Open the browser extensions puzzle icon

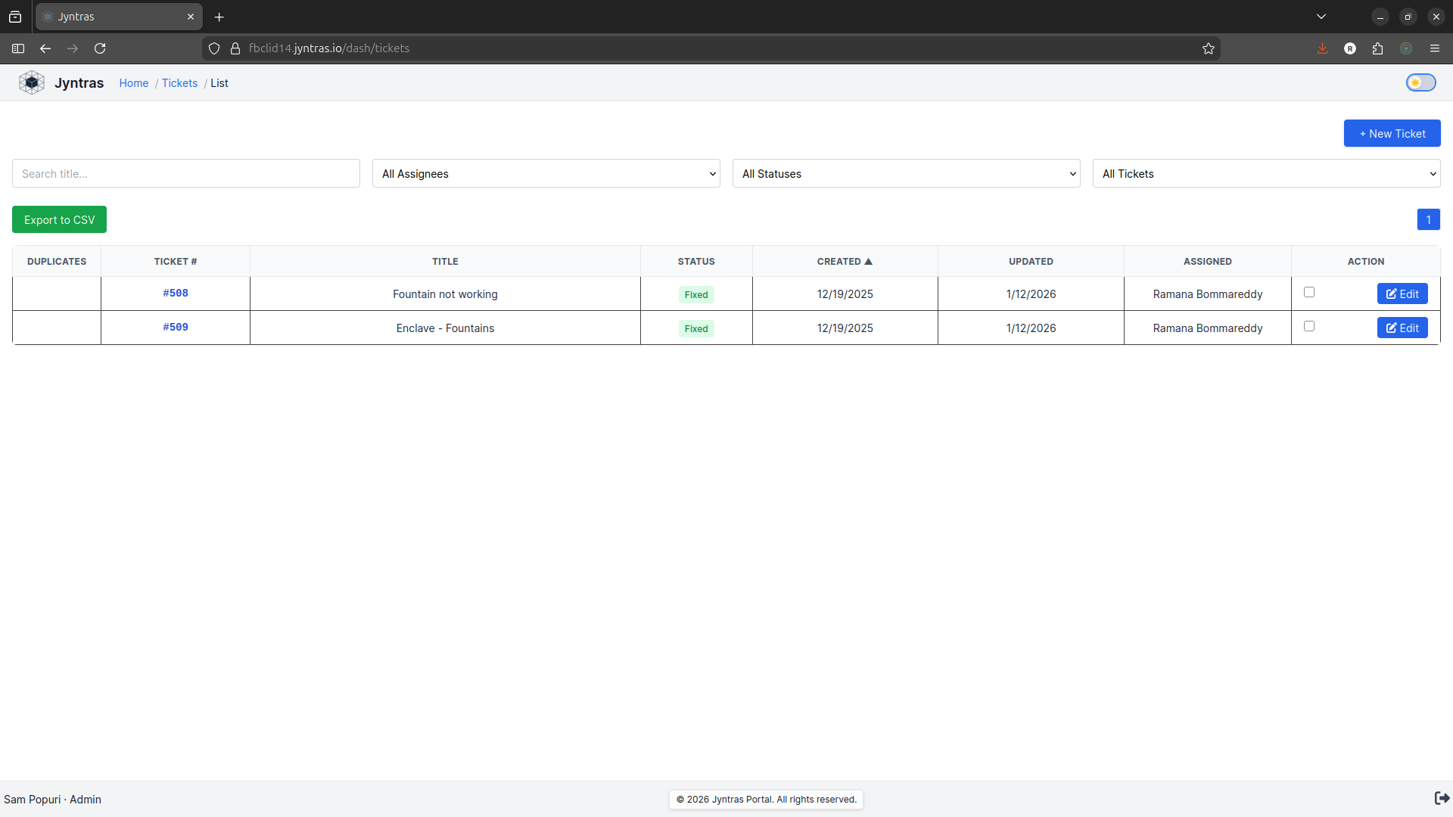click(1377, 48)
